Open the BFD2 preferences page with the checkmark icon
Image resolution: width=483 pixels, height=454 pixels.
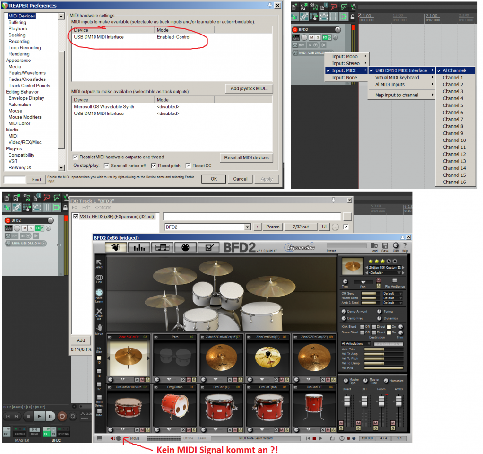pyautogui.click(x=208, y=247)
